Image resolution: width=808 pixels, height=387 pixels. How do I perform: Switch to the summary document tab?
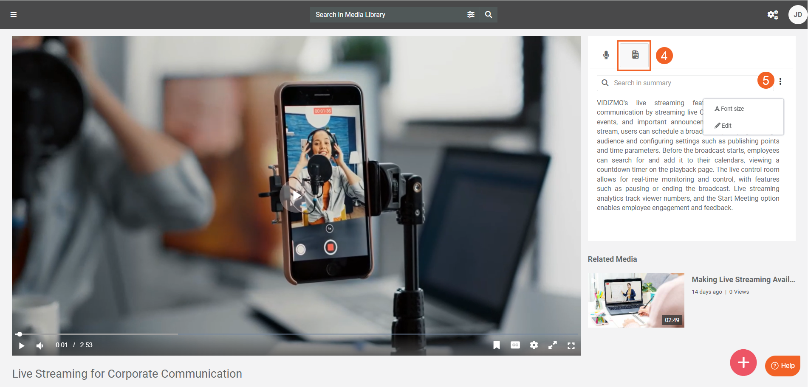click(635, 55)
